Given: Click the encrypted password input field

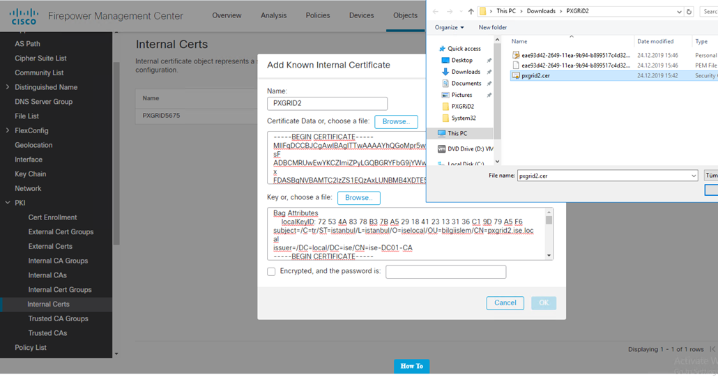Looking at the screenshot, I should coord(445,272).
